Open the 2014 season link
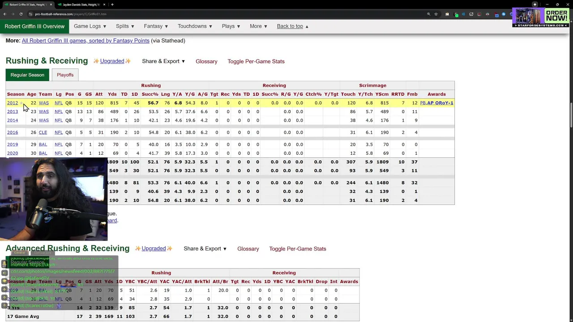573x322 pixels. pos(13,120)
